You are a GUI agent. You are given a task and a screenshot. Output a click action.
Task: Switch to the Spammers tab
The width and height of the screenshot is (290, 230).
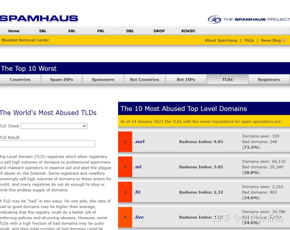tap(103, 79)
